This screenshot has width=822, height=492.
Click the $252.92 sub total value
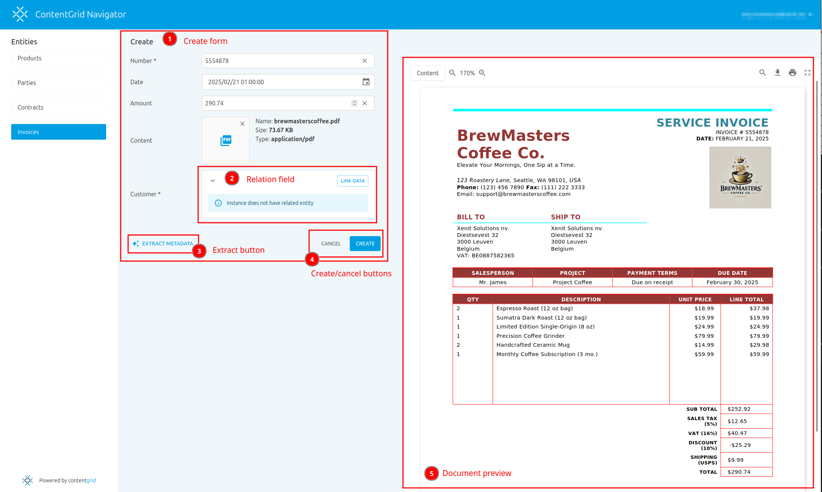(739, 409)
